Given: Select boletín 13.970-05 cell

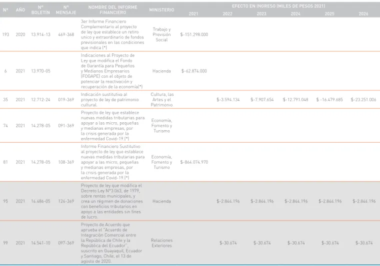Looking at the screenshot, I should click(40, 71).
